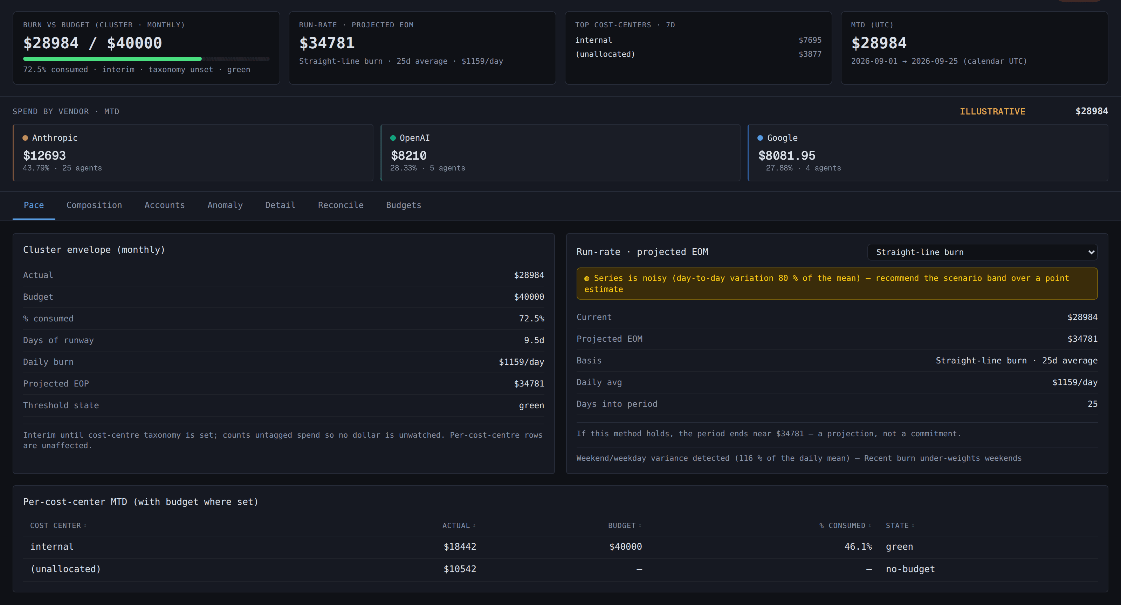Click the Weekend/weekday variance note

coord(799,458)
